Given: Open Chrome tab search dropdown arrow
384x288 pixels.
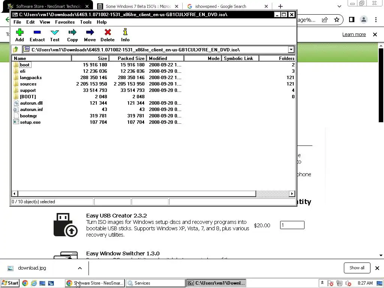Looking at the screenshot, I should coord(339,6).
